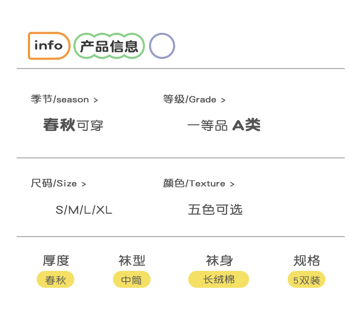Click the 袜身 heading
Image resolution: width=362 pixels, height=310 pixels.
(219, 261)
